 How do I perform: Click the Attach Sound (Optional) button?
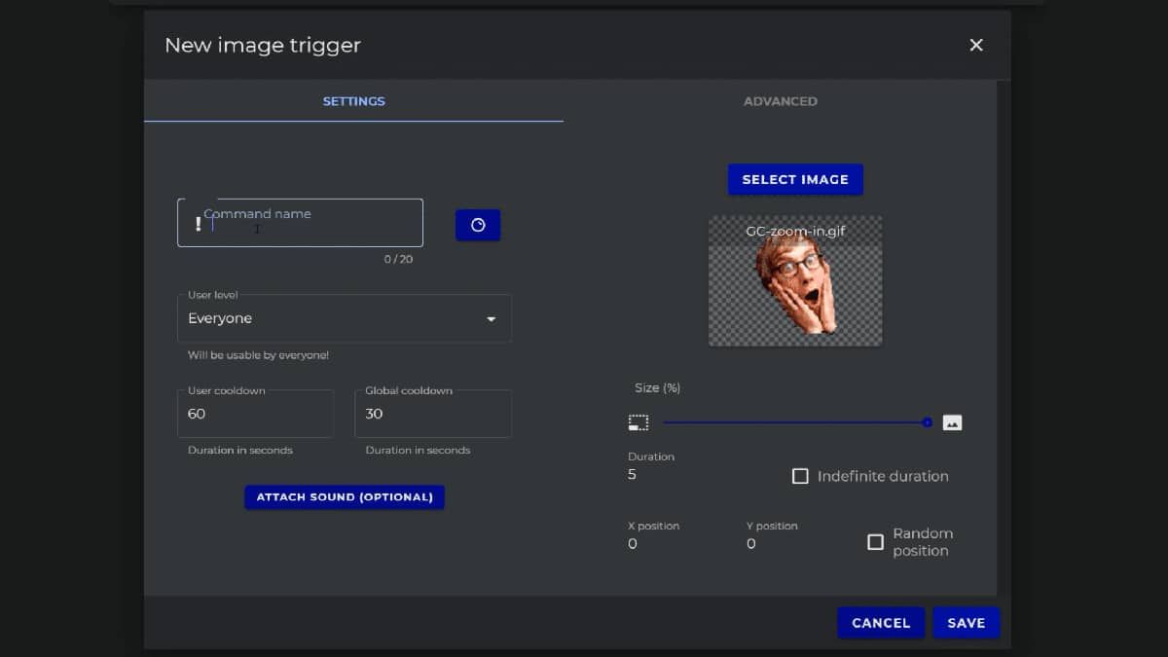tap(345, 497)
